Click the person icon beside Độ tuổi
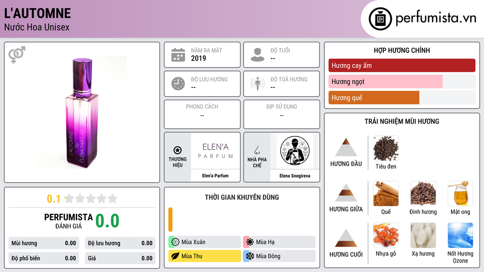Screen dimensions: 484x272 tap(258, 55)
